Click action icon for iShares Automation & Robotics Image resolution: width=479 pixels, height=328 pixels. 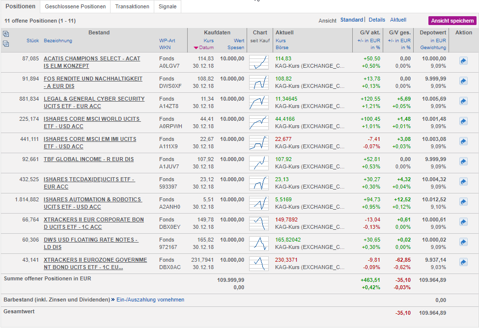tap(463, 202)
